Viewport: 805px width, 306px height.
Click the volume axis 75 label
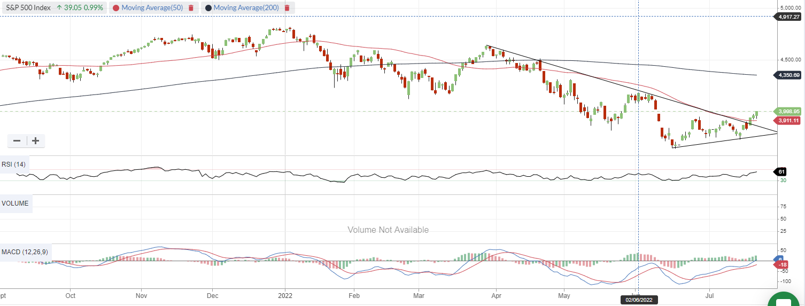tap(783, 206)
